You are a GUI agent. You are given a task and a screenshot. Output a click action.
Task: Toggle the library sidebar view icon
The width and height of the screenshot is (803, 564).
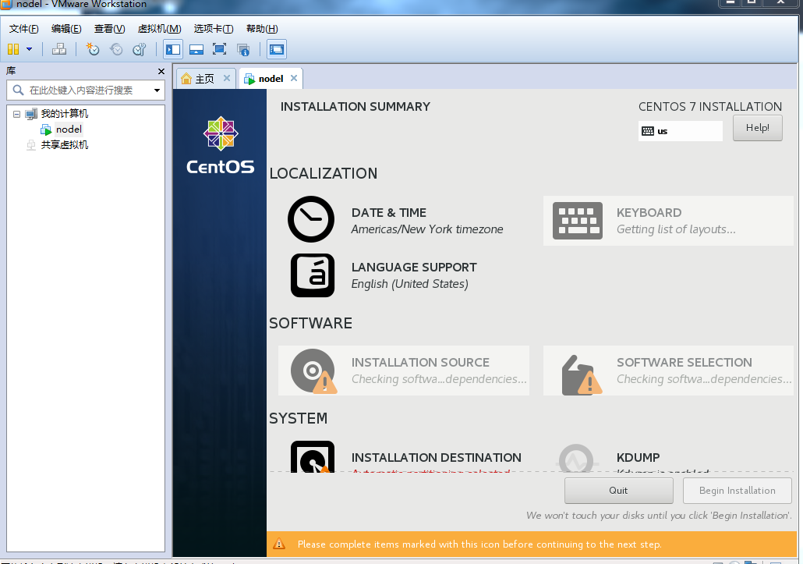(x=173, y=50)
